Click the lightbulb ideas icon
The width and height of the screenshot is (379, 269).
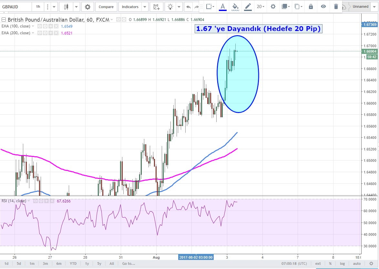click(x=170, y=7)
